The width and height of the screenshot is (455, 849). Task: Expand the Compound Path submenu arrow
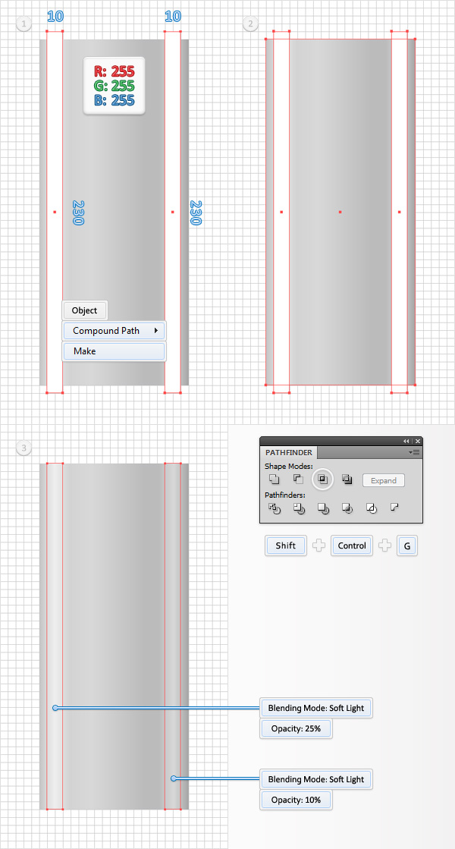tap(156, 331)
